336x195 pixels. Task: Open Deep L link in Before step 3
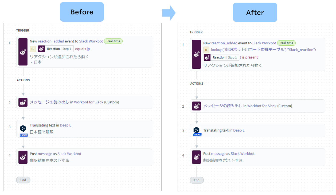tap(65, 125)
